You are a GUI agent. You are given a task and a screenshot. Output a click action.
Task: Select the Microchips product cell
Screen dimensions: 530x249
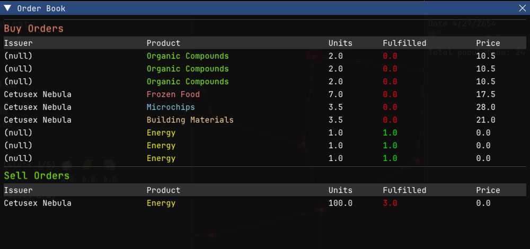(171, 107)
